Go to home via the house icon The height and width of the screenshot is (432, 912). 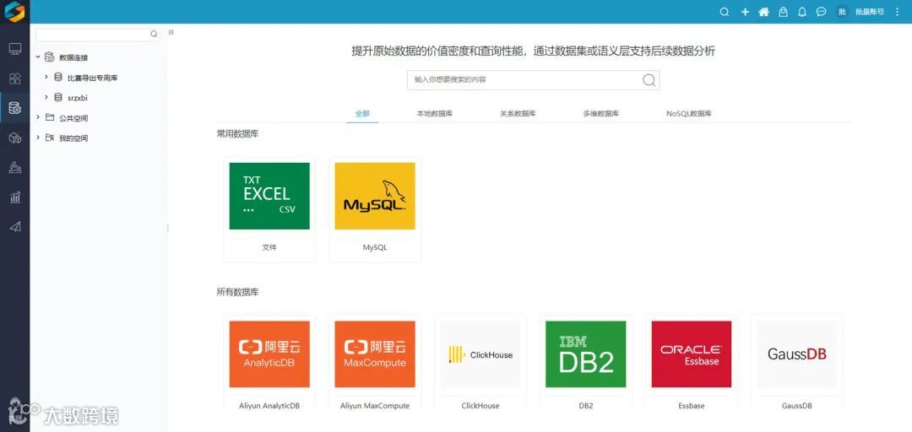point(763,12)
